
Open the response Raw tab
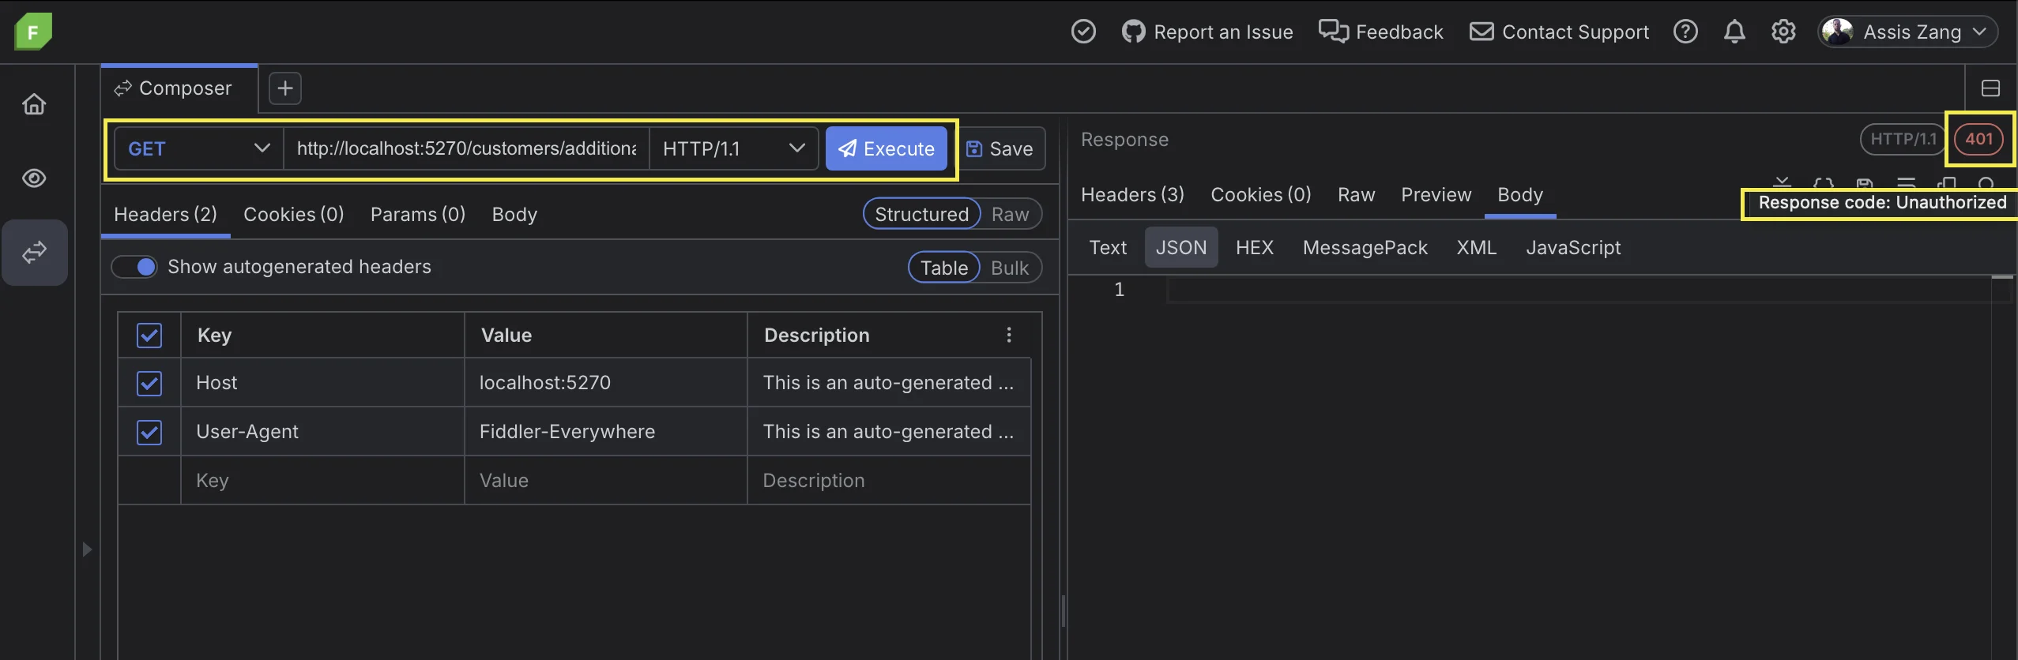tap(1356, 194)
